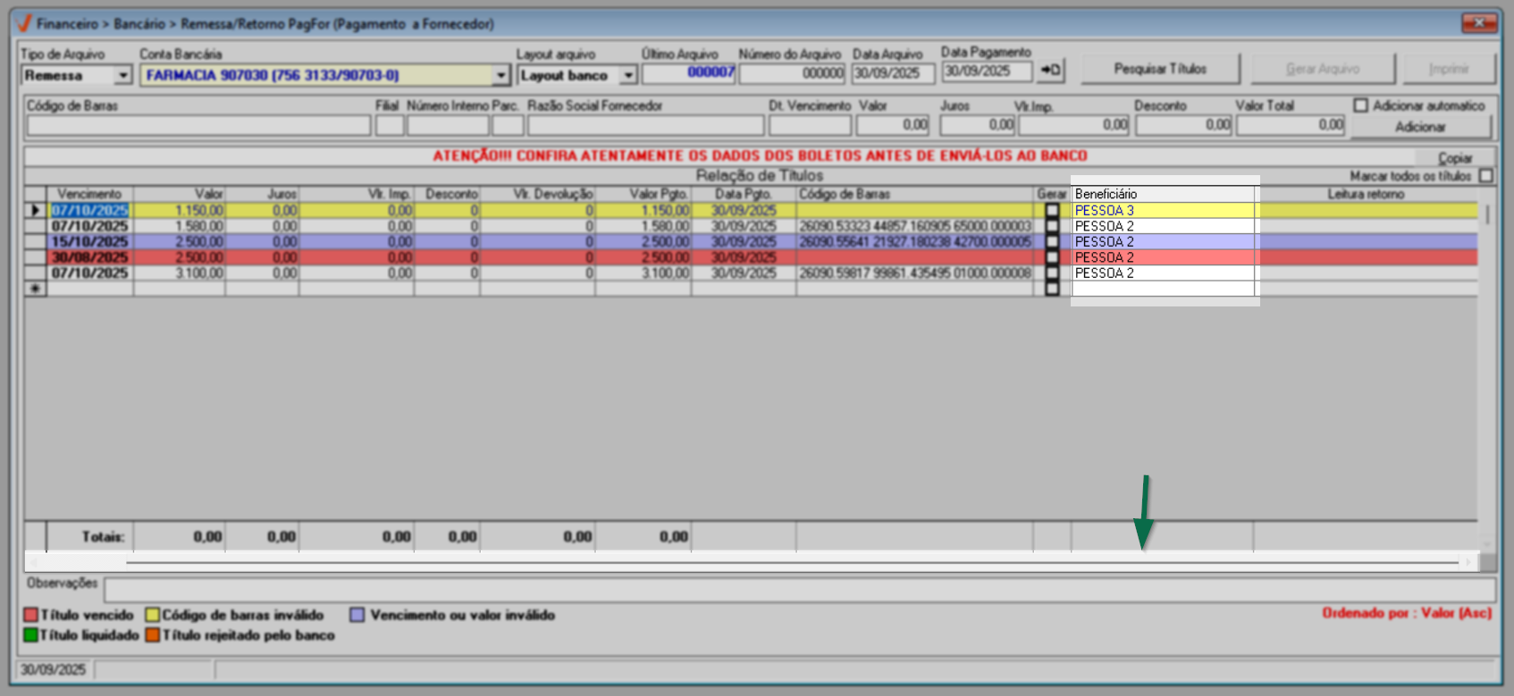Click the Vencimento column header
This screenshot has width=1514, height=696.
(89, 194)
